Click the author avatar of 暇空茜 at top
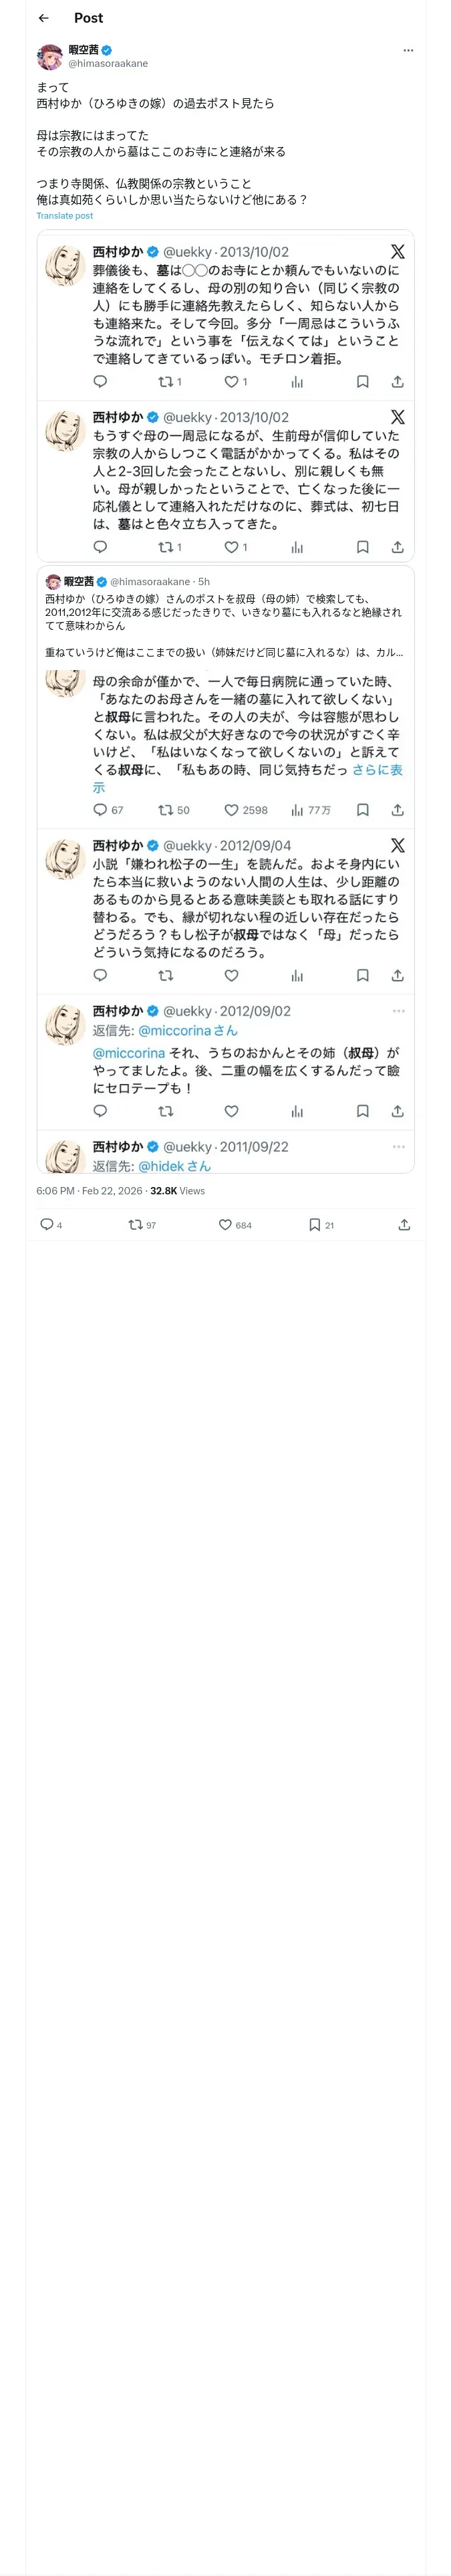The height and width of the screenshot is (2576, 451). click(49, 56)
